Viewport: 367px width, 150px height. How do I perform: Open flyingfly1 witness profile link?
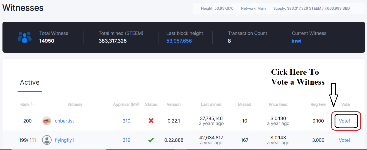point(65,140)
